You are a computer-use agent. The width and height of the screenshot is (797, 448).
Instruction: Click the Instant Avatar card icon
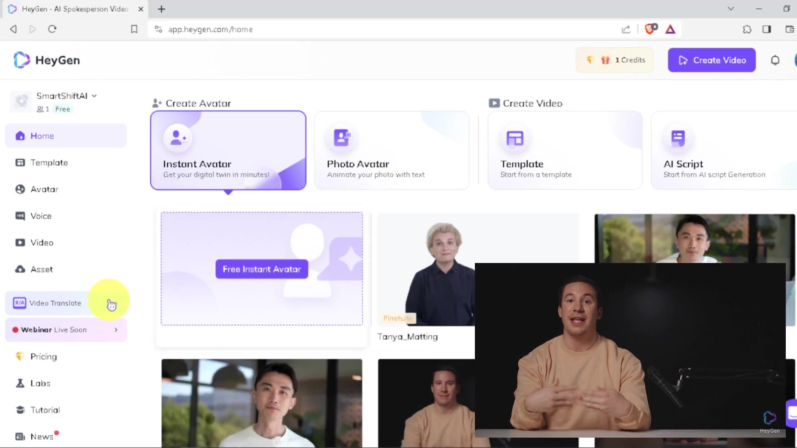point(178,138)
